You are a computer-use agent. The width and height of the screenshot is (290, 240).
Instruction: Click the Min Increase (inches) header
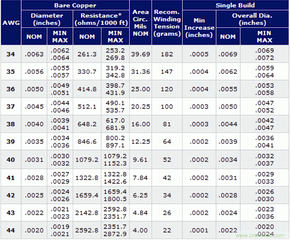pyautogui.click(x=199, y=28)
